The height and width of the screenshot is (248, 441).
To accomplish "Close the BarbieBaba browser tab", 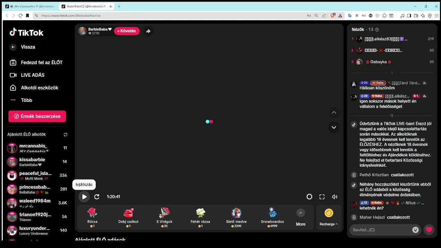I will click(111, 6).
